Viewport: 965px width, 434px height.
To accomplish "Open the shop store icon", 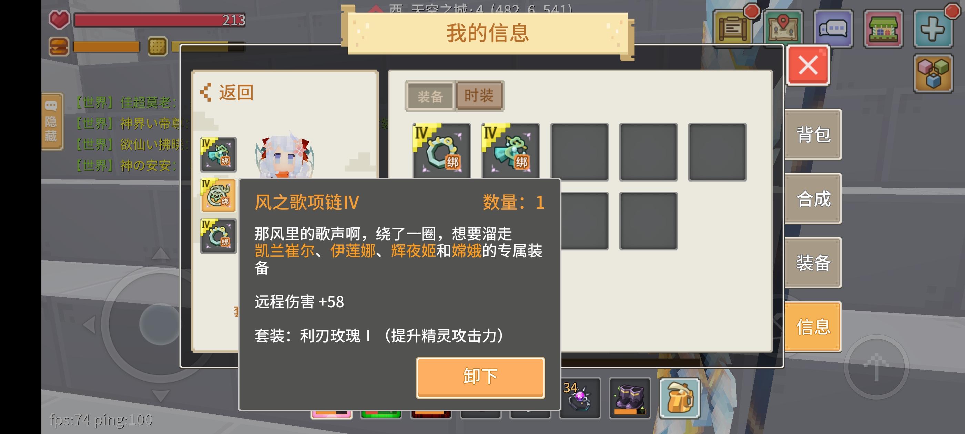I will (883, 29).
